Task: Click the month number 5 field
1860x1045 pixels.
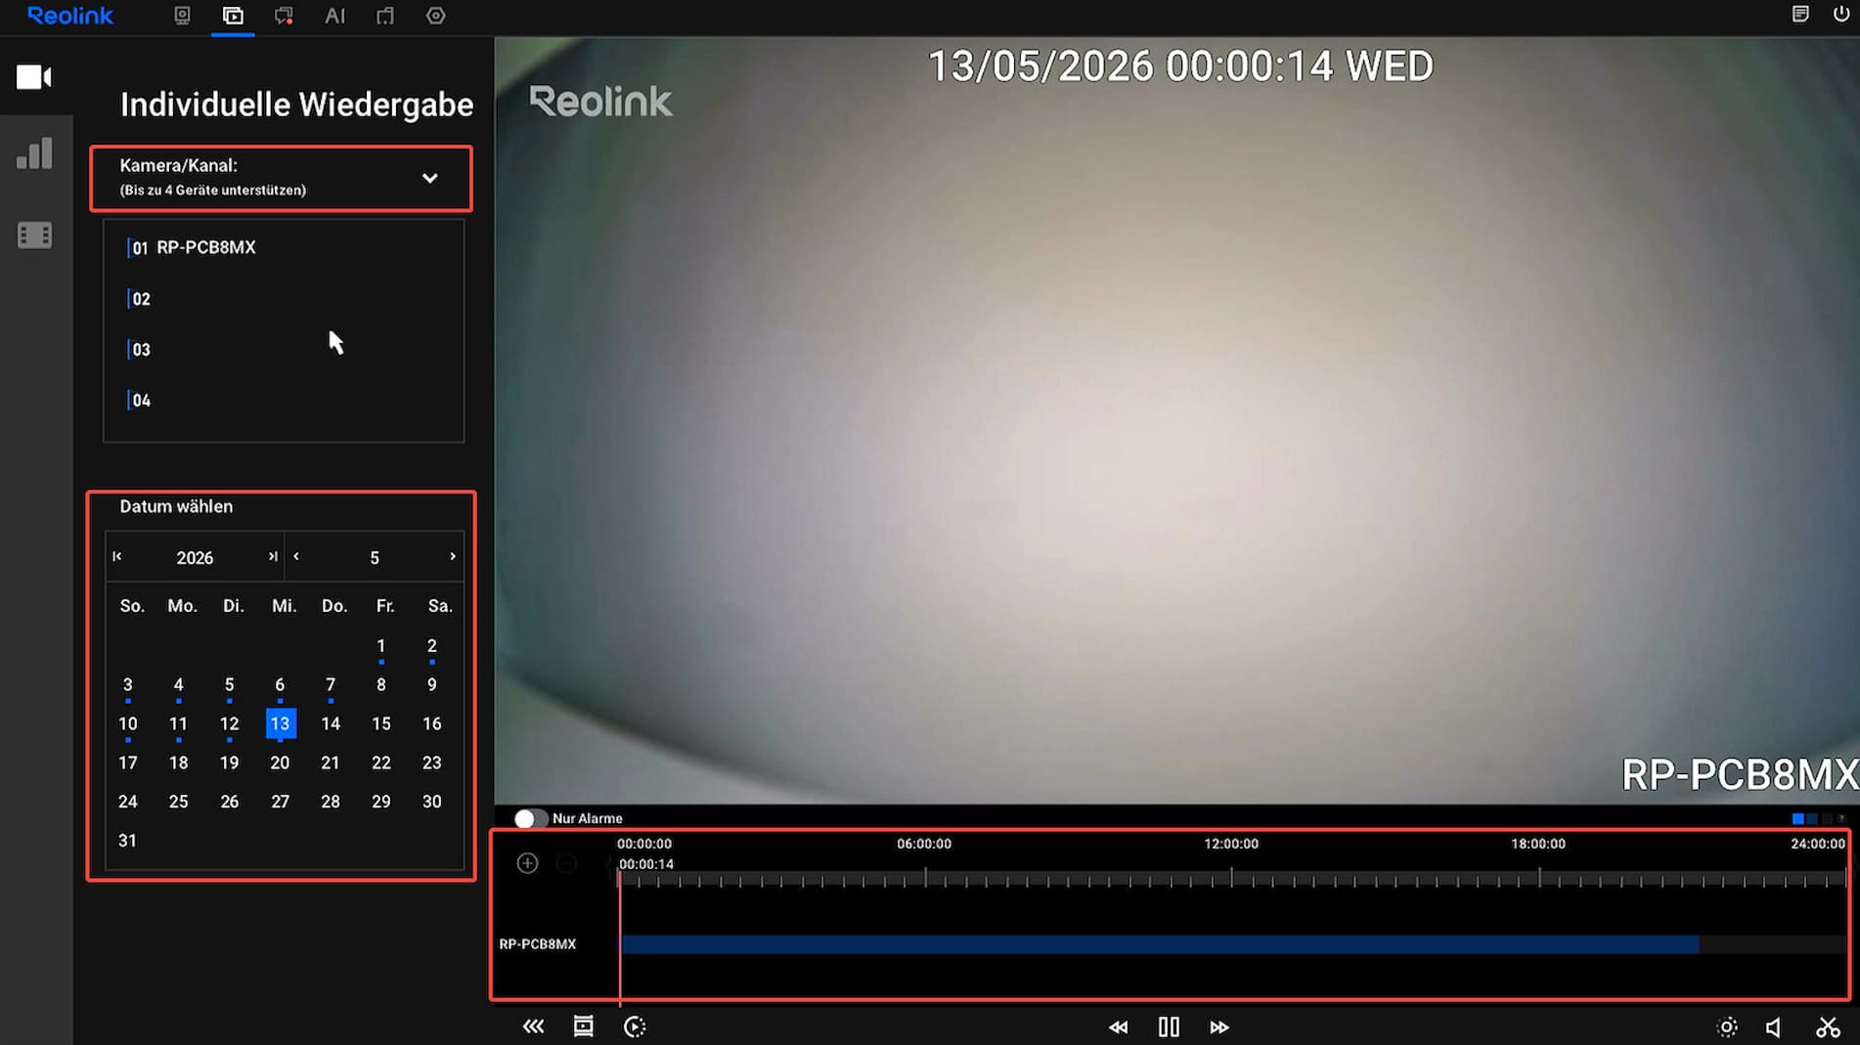Action: [x=375, y=557]
